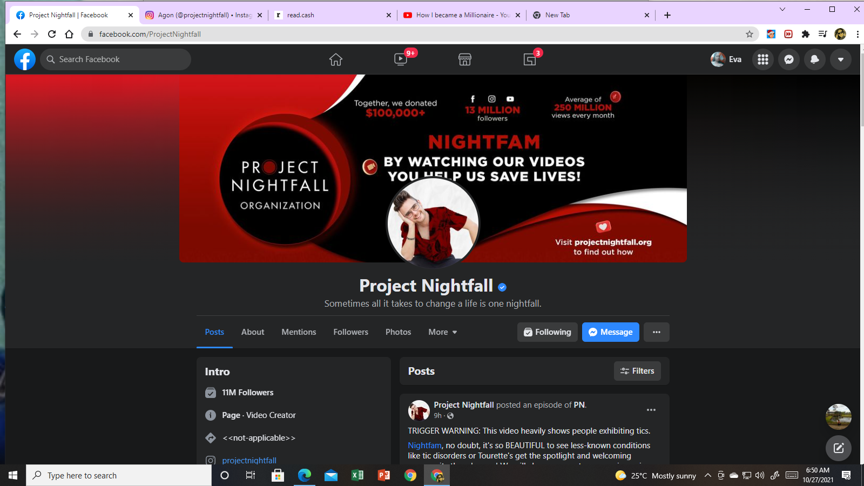Screen dimensions: 864x486
Task: Open the Followers tab
Action: click(x=351, y=332)
